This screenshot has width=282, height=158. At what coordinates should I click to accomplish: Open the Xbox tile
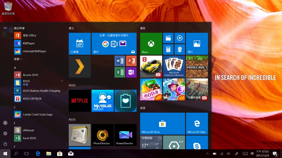tap(151, 44)
